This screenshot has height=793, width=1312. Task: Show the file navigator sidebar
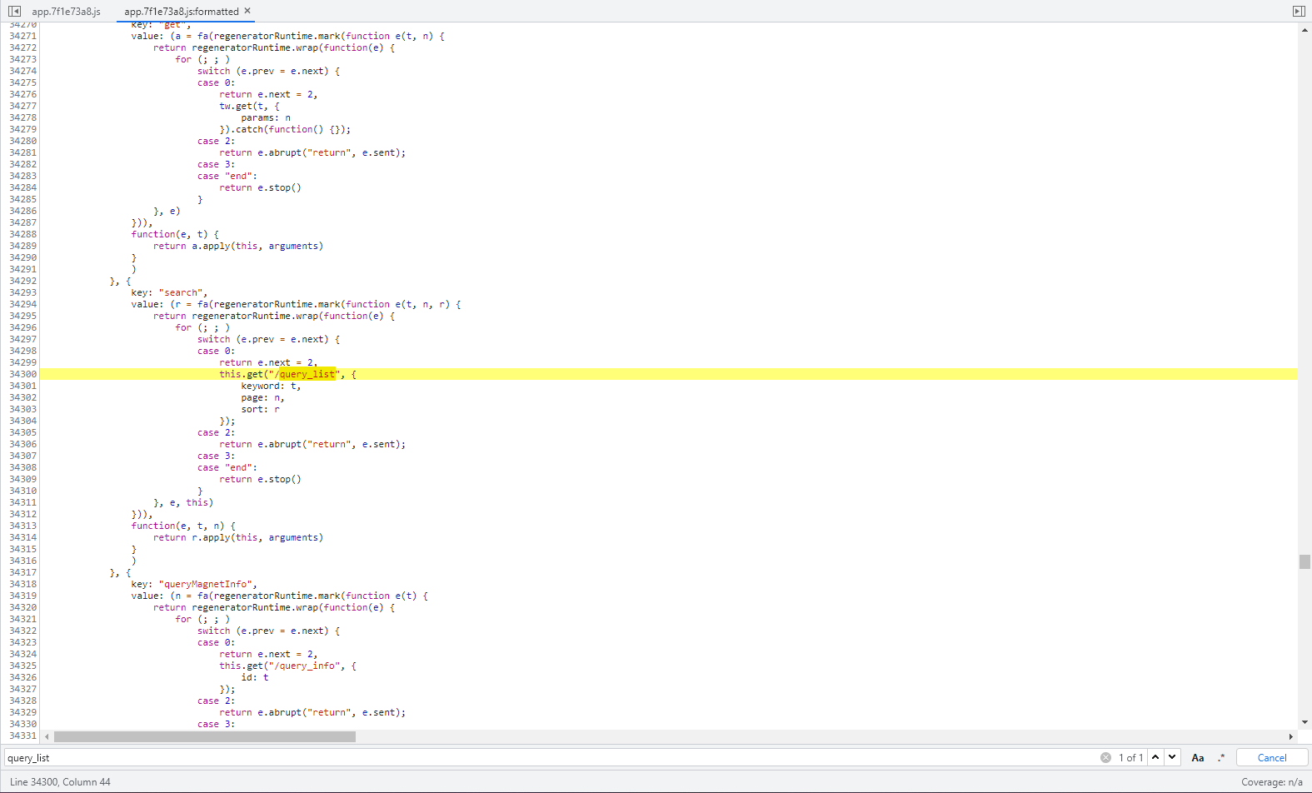(14, 11)
